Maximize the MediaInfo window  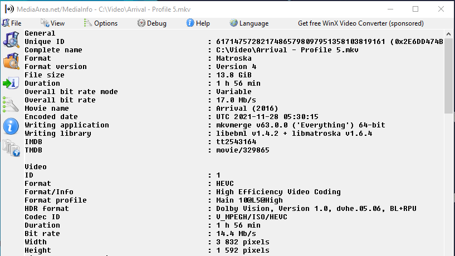pyautogui.click(x=415, y=9)
